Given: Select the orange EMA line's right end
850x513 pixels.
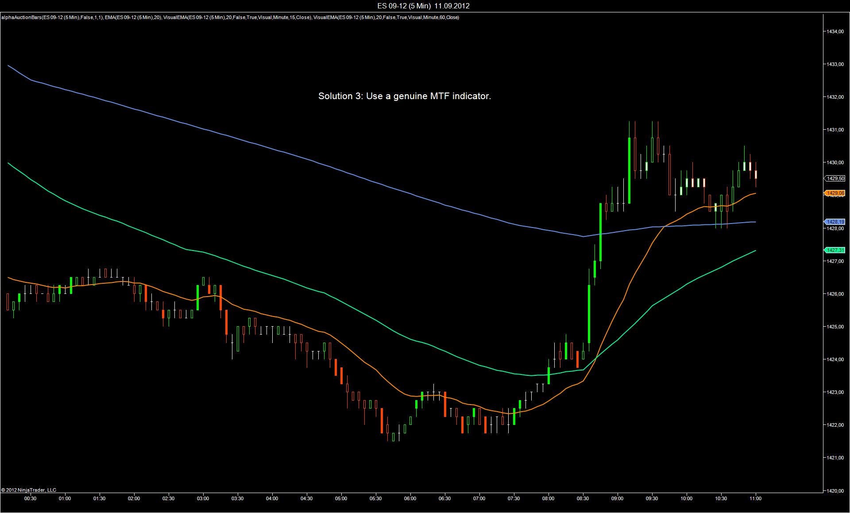Looking at the screenshot, I should 755,193.
